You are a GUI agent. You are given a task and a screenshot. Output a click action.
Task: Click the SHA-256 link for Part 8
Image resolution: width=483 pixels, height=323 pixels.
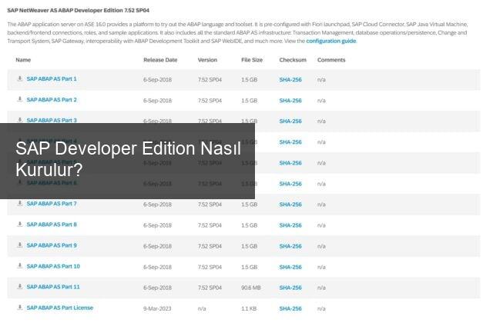point(290,225)
